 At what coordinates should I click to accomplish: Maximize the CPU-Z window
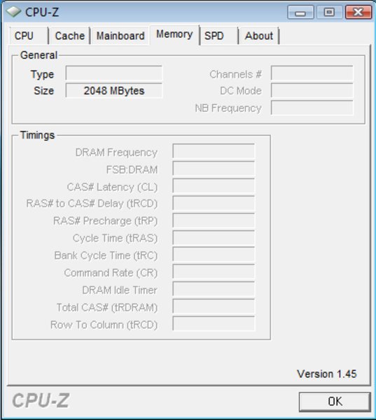point(329,13)
